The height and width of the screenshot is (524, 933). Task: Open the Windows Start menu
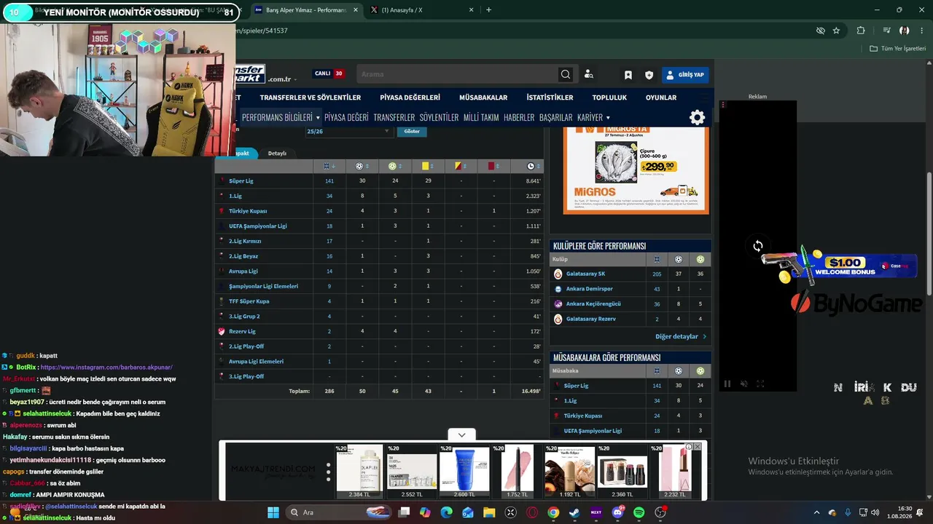pos(273,512)
